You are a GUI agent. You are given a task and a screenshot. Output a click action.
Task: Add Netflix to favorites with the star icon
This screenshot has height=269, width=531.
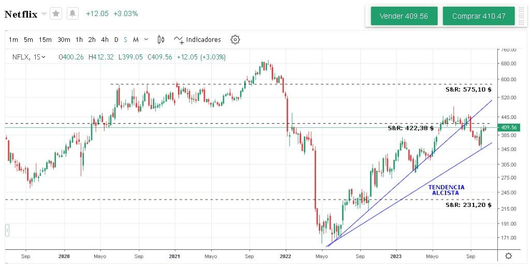pyautogui.click(x=56, y=14)
